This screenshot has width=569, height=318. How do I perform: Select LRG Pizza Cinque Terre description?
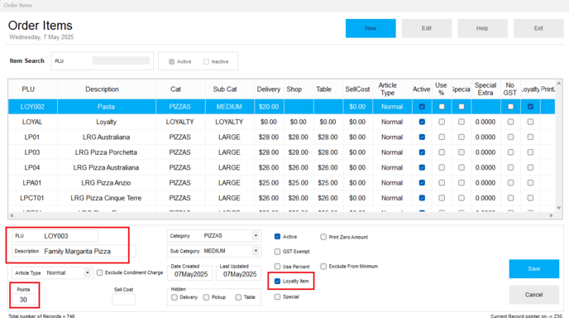pos(107,199)
